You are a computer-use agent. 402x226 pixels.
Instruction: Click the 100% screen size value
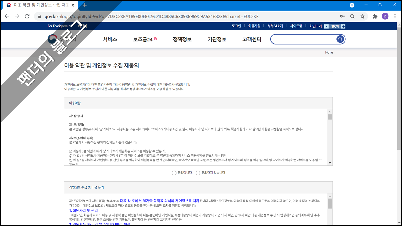click(335, 26)
